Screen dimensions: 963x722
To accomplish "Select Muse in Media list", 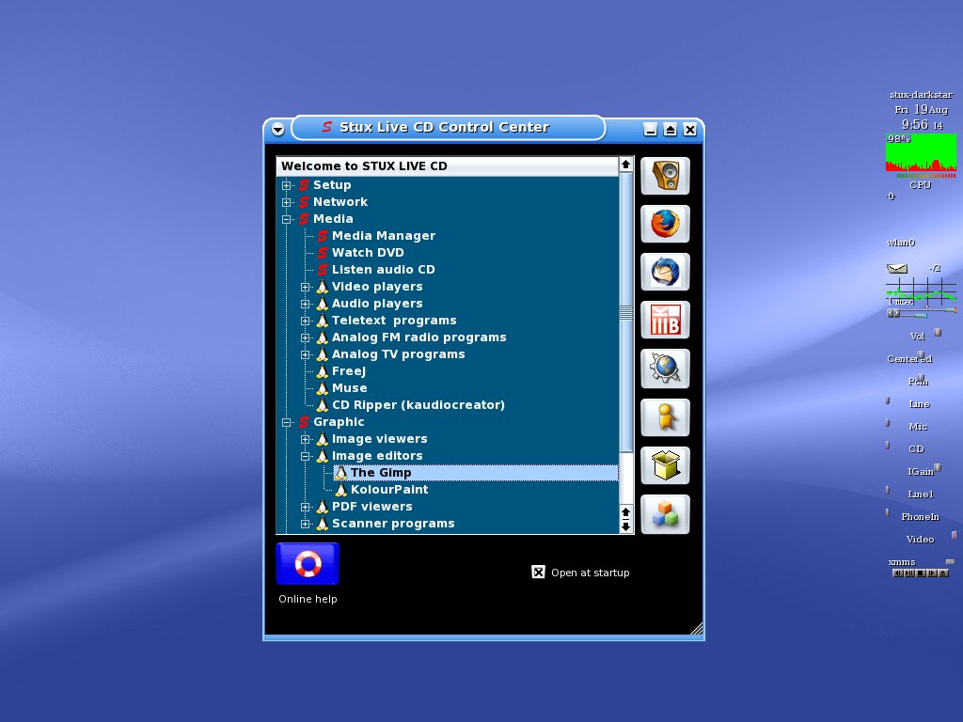I will tap(350, 388).
